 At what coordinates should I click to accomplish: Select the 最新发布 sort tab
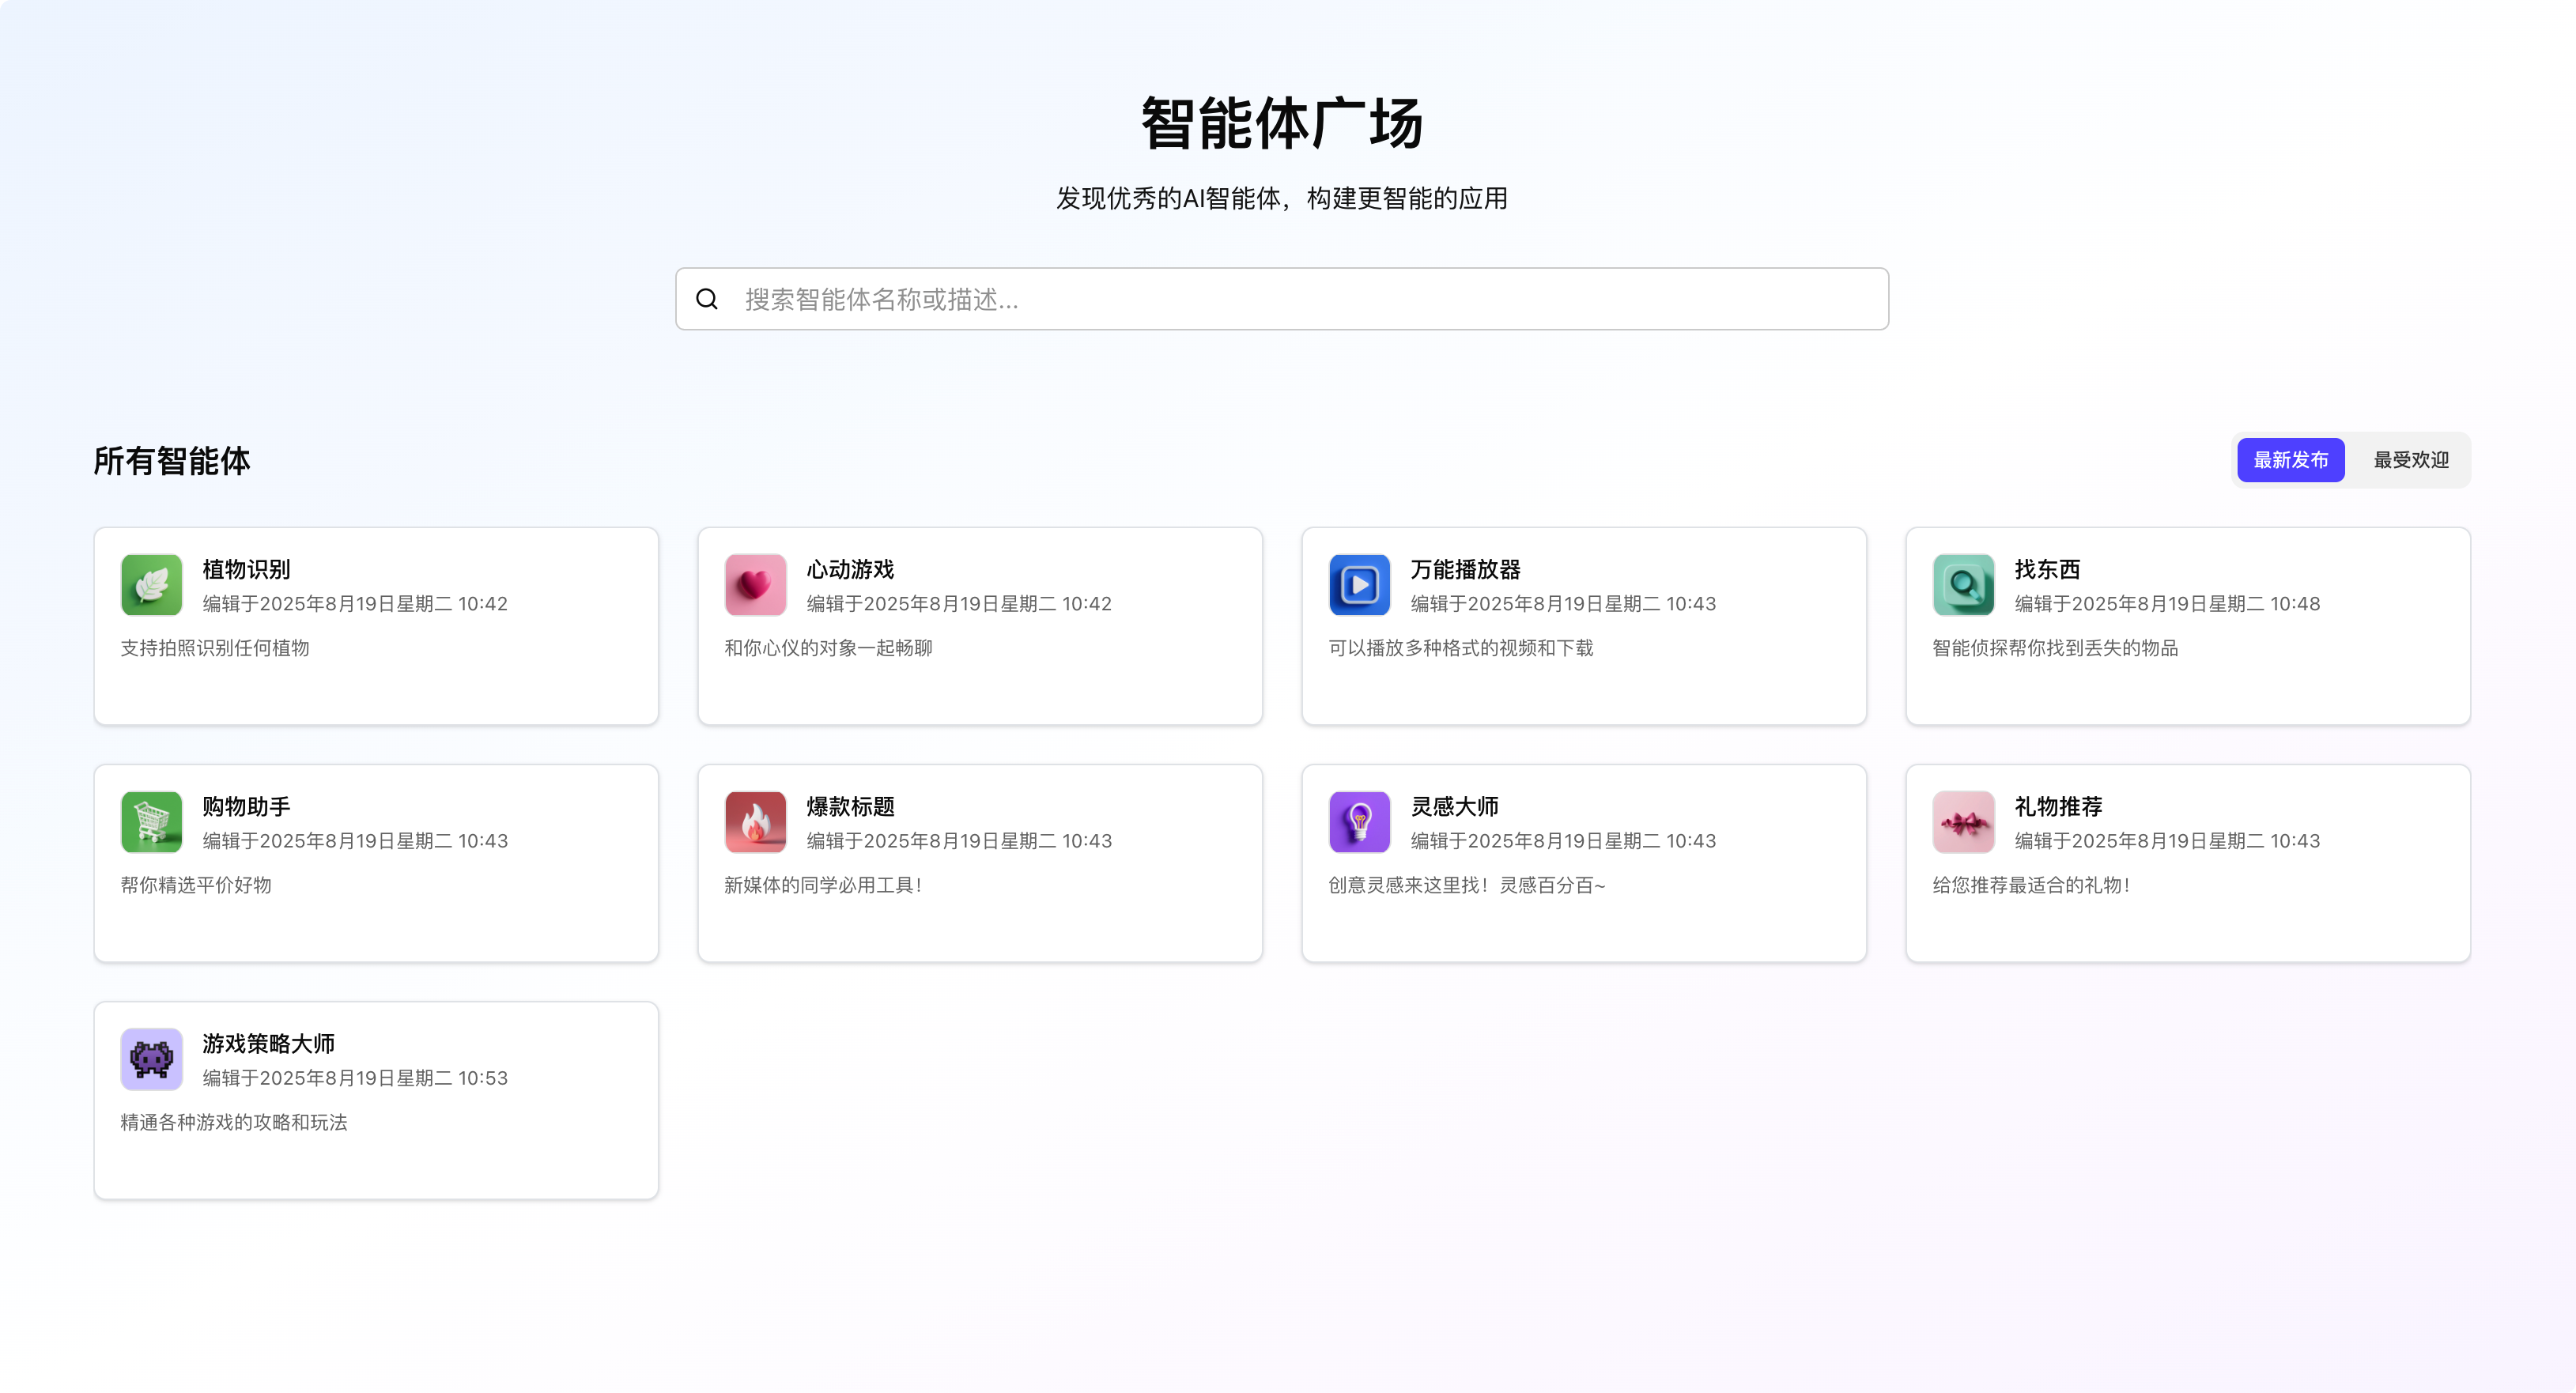(x=2290, y=460)
